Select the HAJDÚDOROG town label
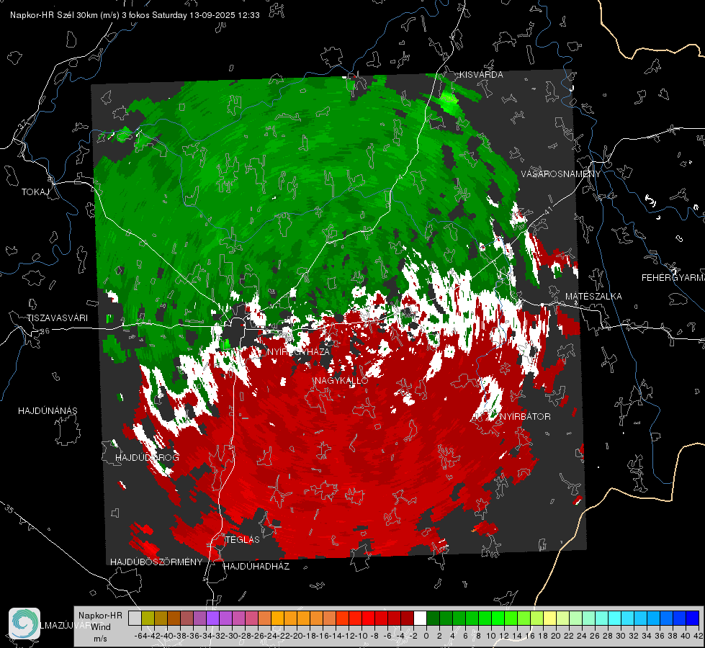The image size is (705, 648). pos(147,457)
